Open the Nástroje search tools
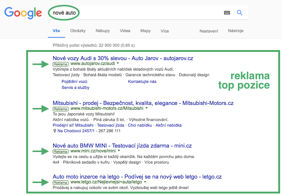The width and height of the screenshot is (282, 195). click(x=236, y=31)
